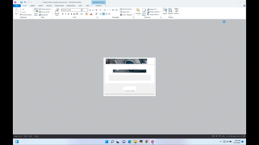Click the clear formatting eraser icon

96,10
